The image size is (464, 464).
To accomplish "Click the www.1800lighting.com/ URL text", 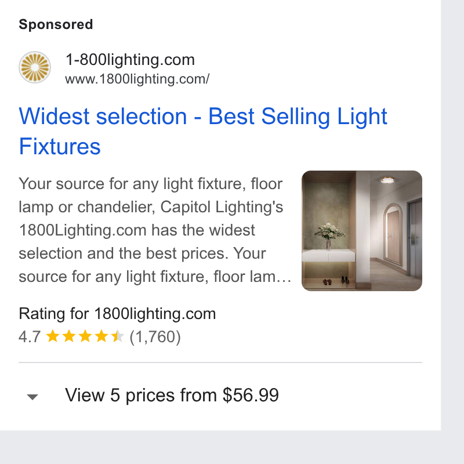I will point(137,79).
